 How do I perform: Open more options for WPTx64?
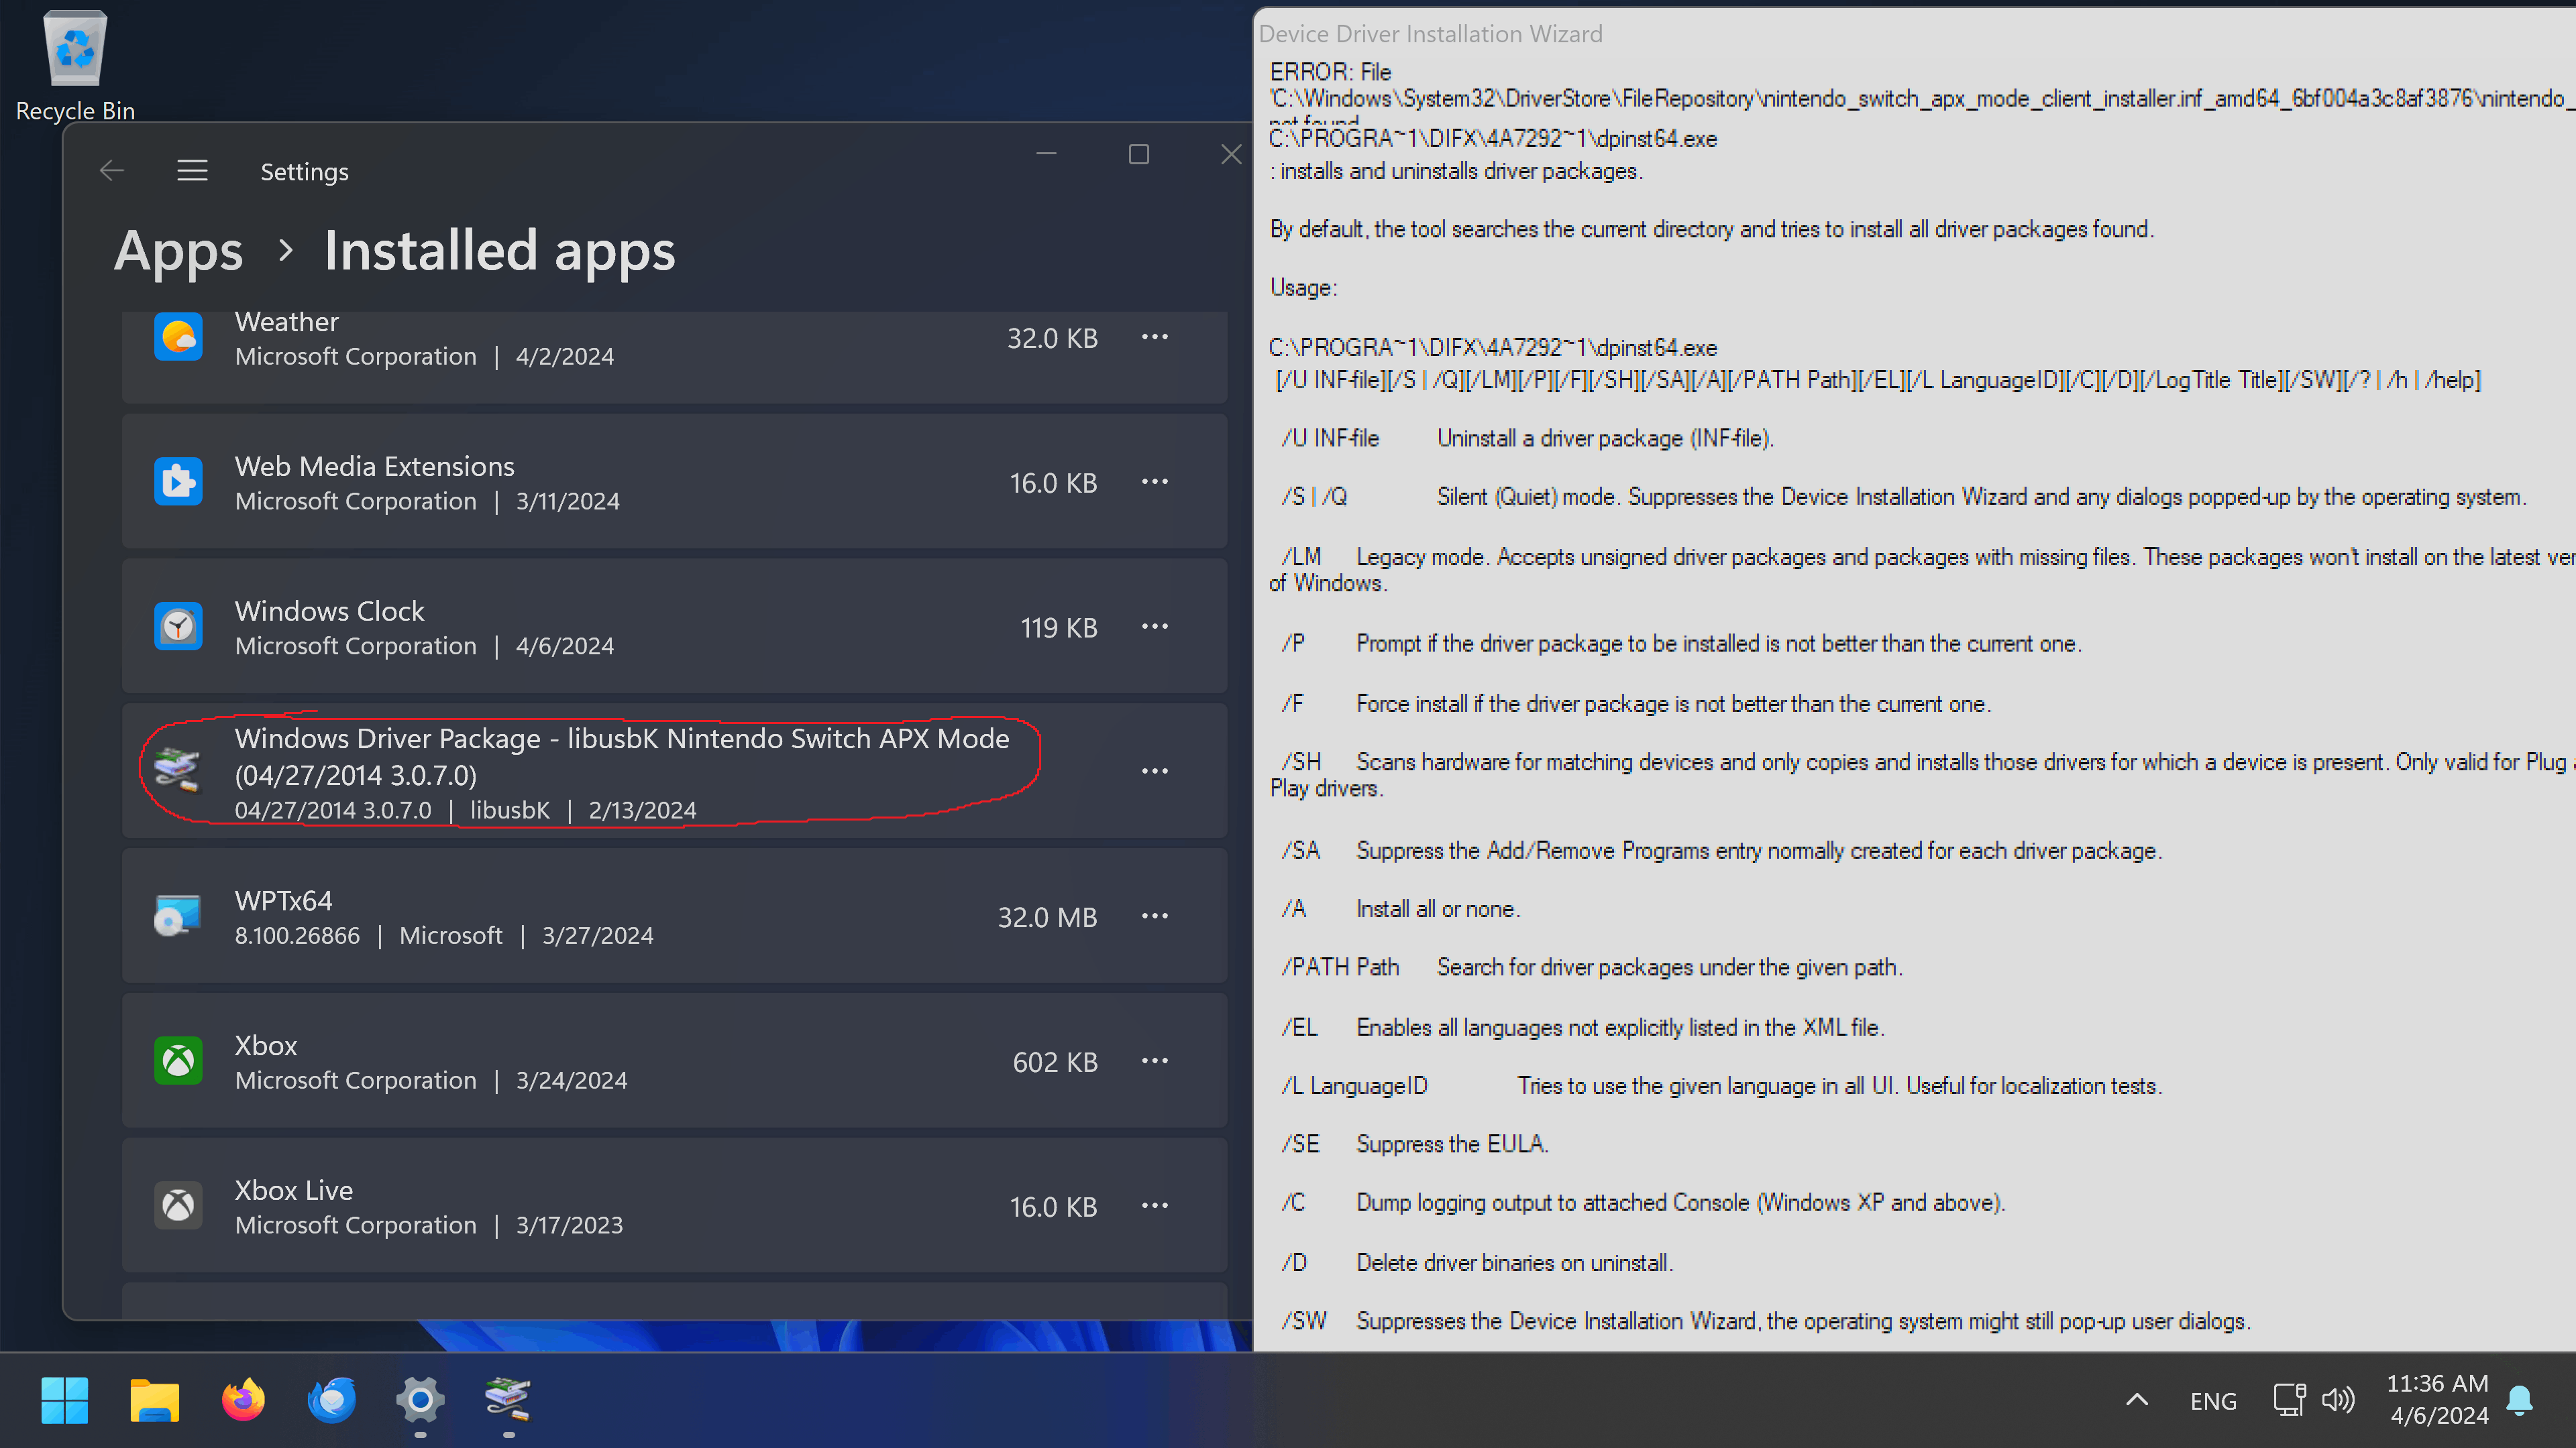(1154, 915)
